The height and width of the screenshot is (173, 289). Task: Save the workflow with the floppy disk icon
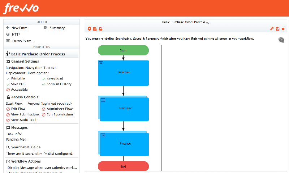[277, 29]
